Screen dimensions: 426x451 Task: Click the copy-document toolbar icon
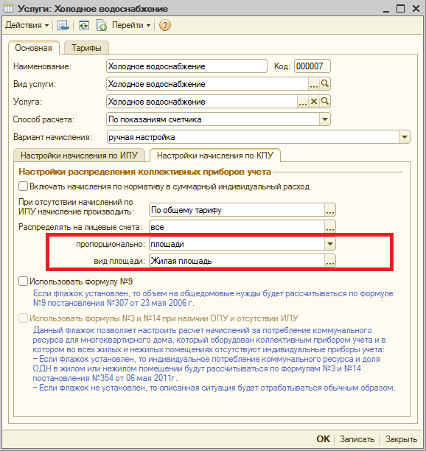pos(101,25)
